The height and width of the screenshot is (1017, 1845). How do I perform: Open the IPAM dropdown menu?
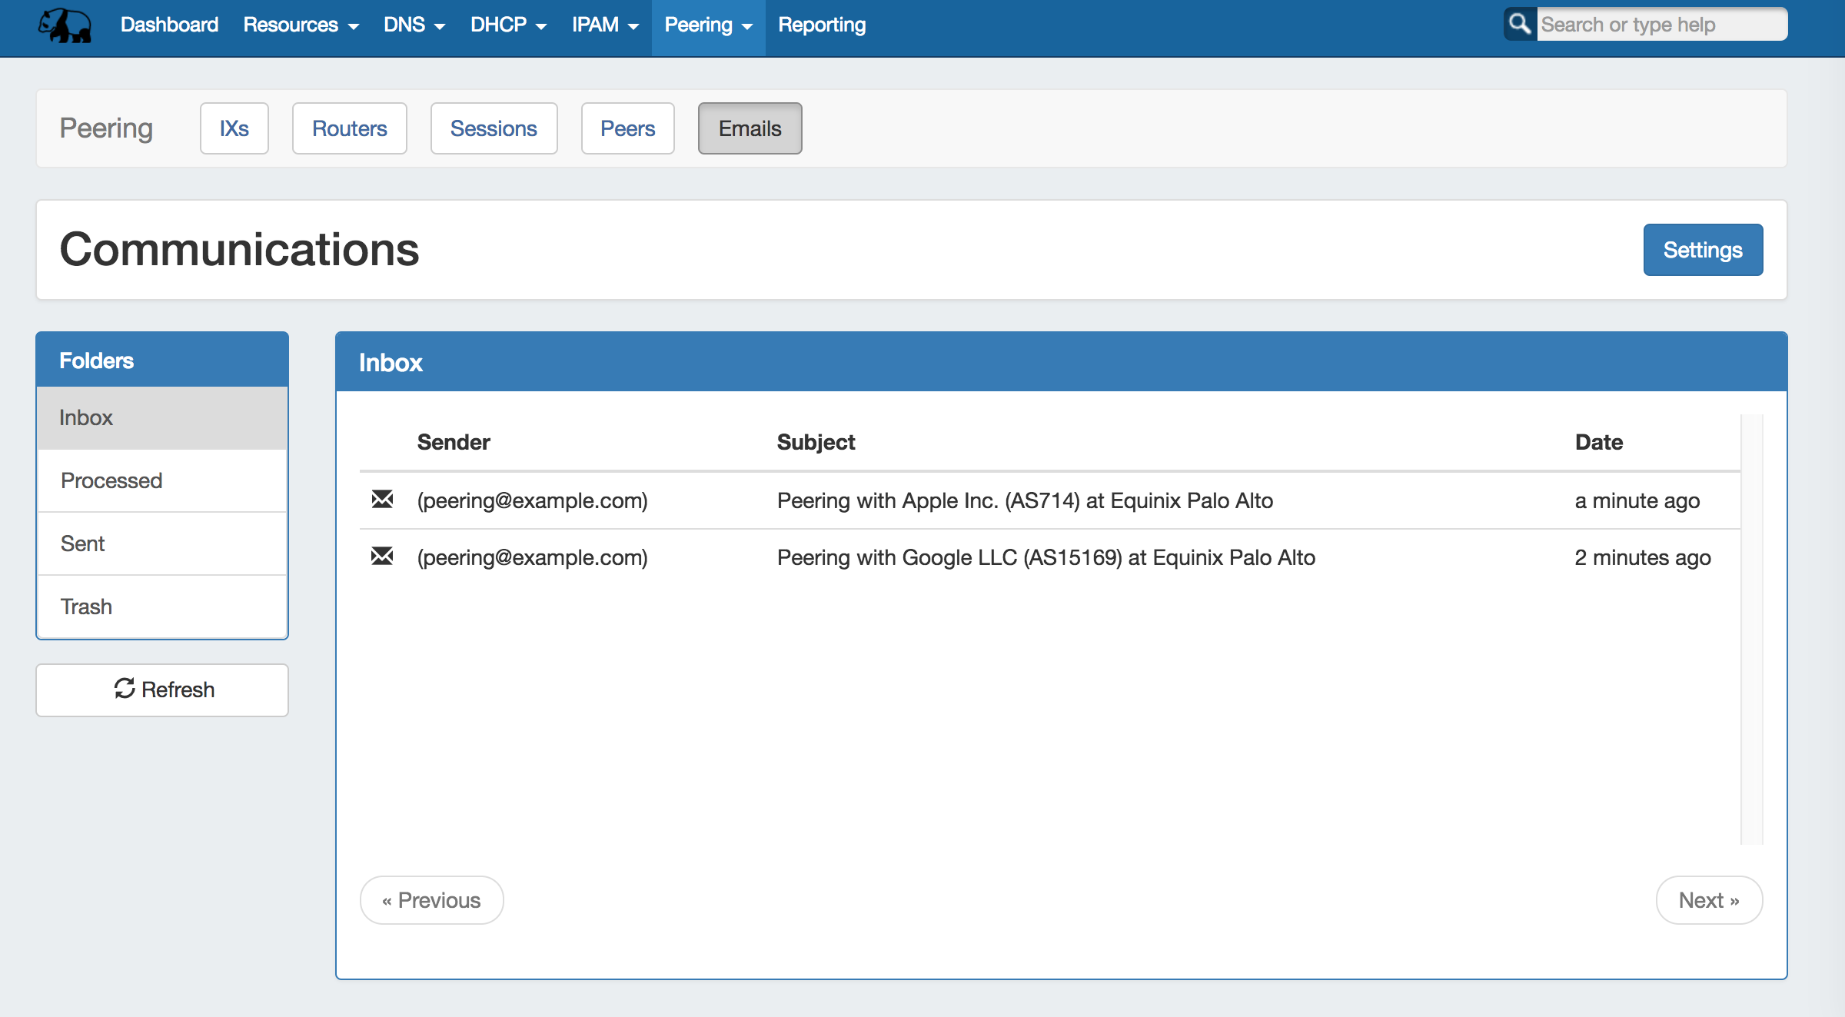605,25
